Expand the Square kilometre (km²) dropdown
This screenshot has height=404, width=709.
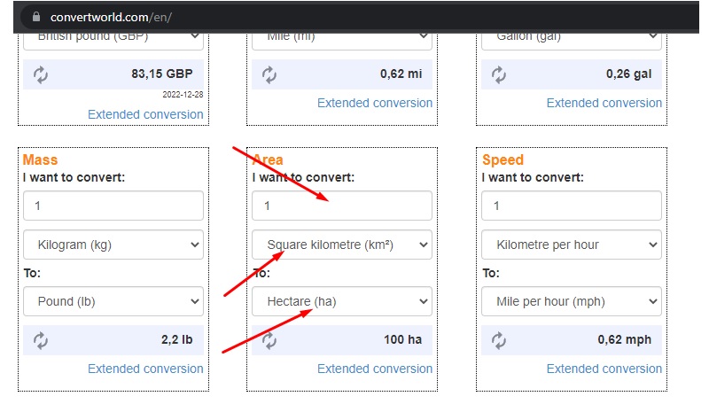[342, 245]
